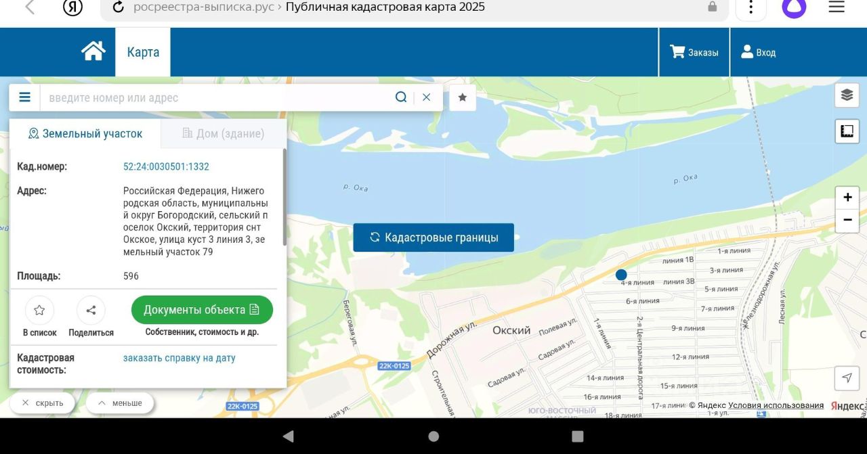Open the Yandex Я browser button

point(72,7)
